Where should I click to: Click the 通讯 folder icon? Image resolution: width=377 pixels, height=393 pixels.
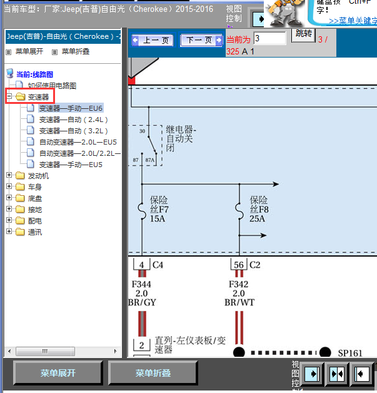click(20, 232)
